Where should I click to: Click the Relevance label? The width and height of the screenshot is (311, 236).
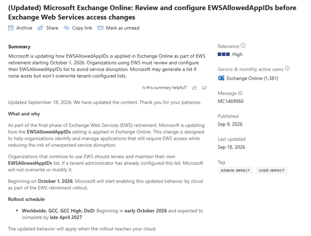(228, 46)
